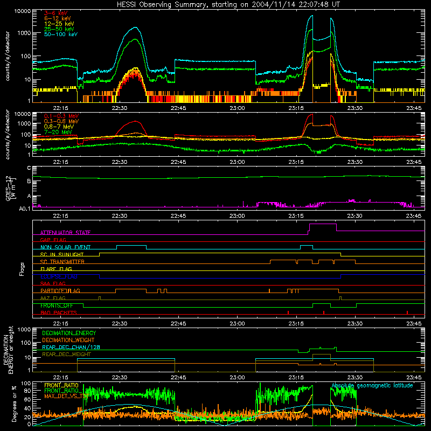
Task: Click the SAA_FLAG label
Action: [53, 283]
